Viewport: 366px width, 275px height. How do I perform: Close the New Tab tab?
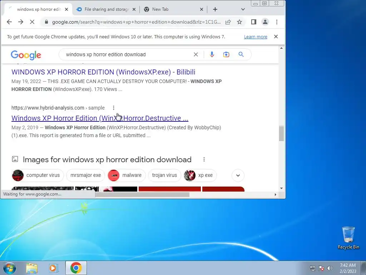[x=202, y=9]
